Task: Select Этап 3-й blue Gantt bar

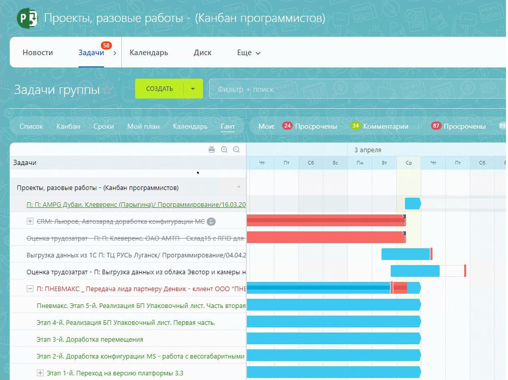Action: click(334, 339)
